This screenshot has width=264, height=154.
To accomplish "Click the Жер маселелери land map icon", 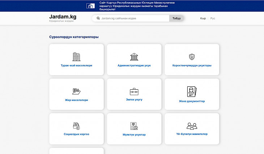I will coord(76,91).
